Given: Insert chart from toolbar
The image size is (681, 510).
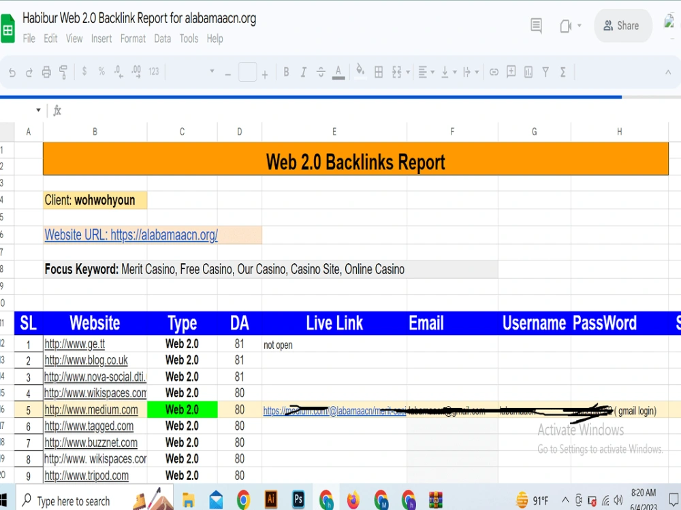Looking at the screenshot, I should pyautogui.click(x=528, y=72).
